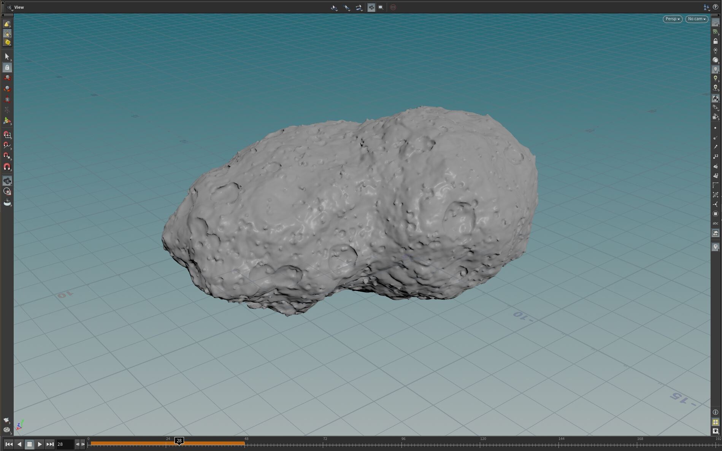The width and height of the screenshot is (722, 451).
Task: Toggle the point numbers display (12 icon)
Action: [716, 156]
